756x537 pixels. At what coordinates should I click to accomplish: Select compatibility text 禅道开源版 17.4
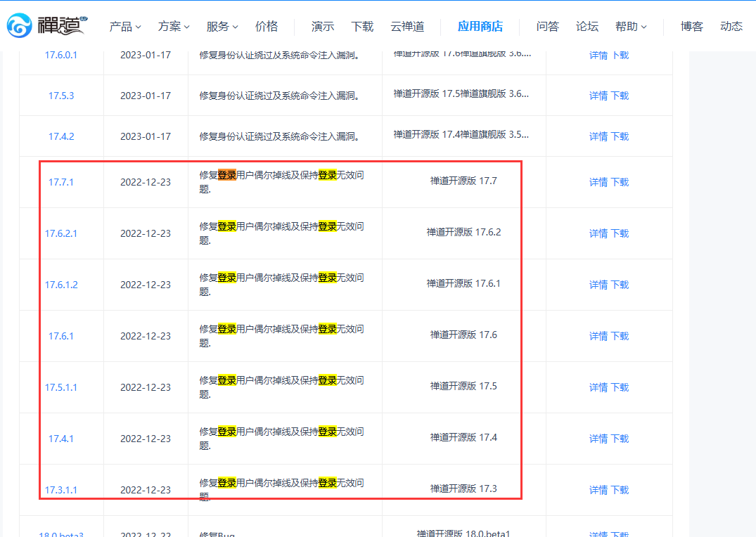[x=463, y=437]
